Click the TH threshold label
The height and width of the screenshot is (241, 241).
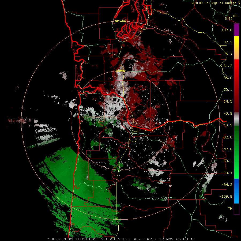point(230,209)
